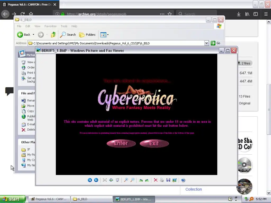Go to next image in Picture Viewer

pyautogui.click(x=96, y=180)
